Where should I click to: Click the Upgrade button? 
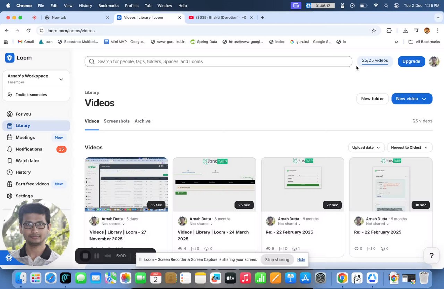411,61
